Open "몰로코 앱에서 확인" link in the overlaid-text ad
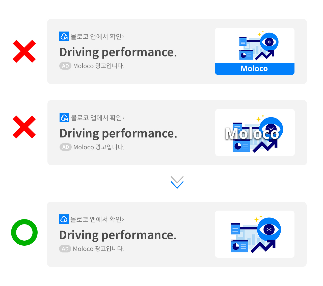This screenshot has height=286, width=323. coord(98,118)
